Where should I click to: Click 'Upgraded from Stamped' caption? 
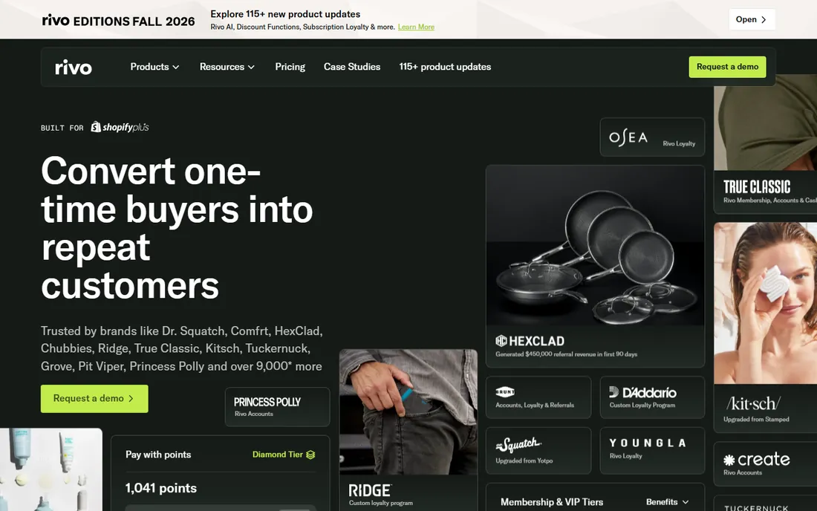point(756,420)
